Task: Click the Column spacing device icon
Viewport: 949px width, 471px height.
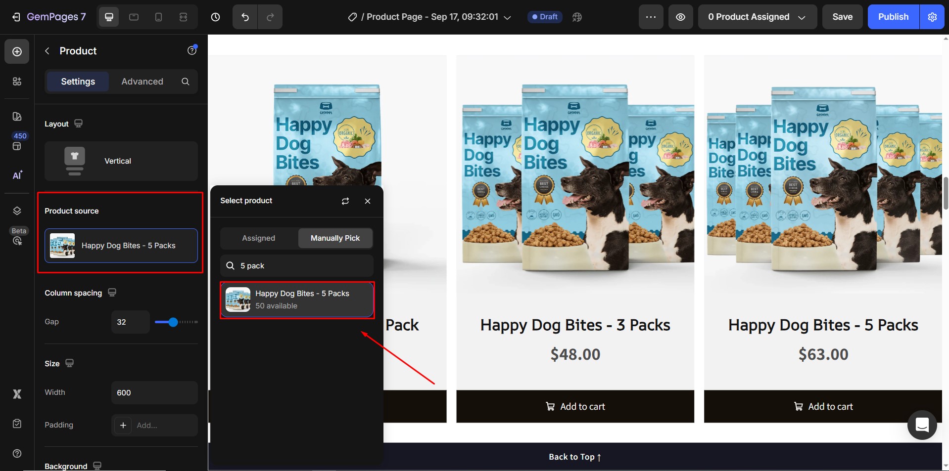Action: [112, 293]
